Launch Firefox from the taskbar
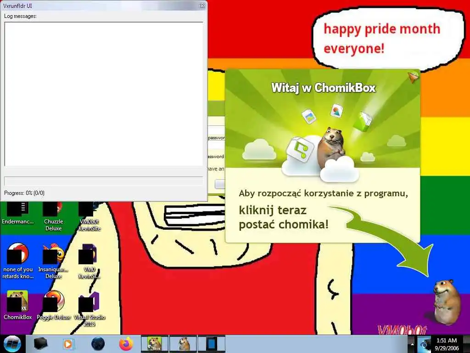 click(126, 344)
